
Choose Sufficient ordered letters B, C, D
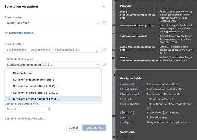click(x=53, y=93)
